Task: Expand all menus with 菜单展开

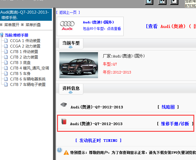Action: click(12, 25)
